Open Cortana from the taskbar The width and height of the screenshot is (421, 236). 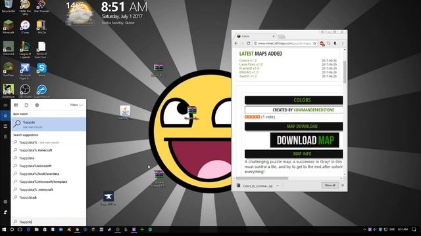coord(12,229)
